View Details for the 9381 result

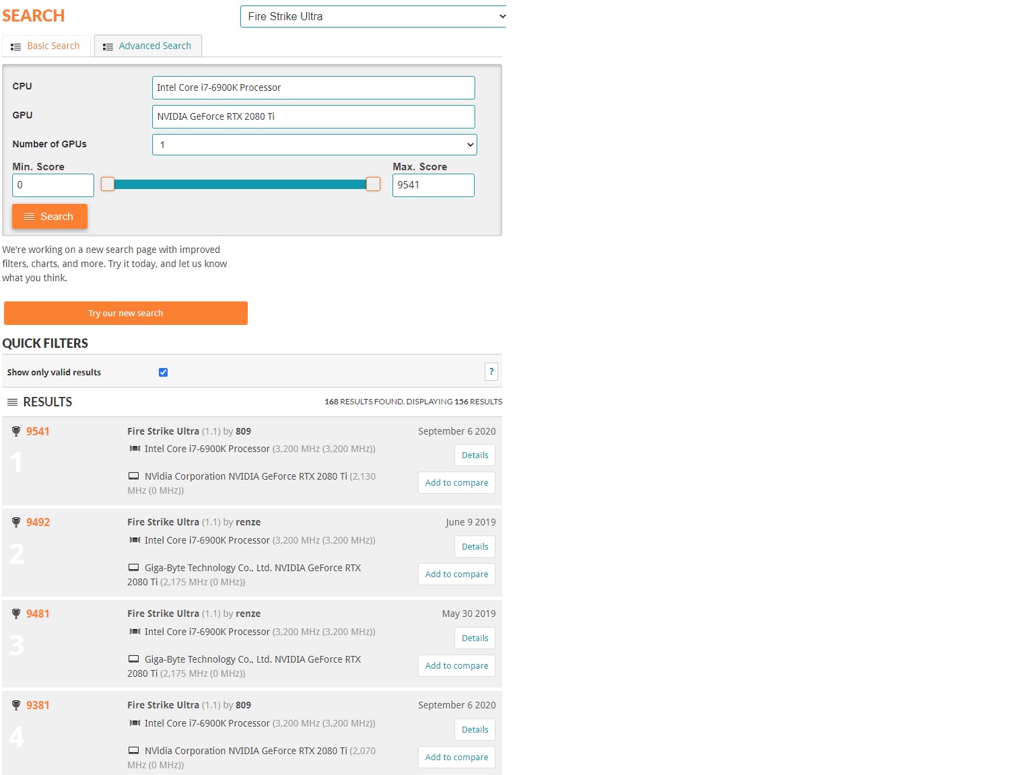[x=475, y=730]
